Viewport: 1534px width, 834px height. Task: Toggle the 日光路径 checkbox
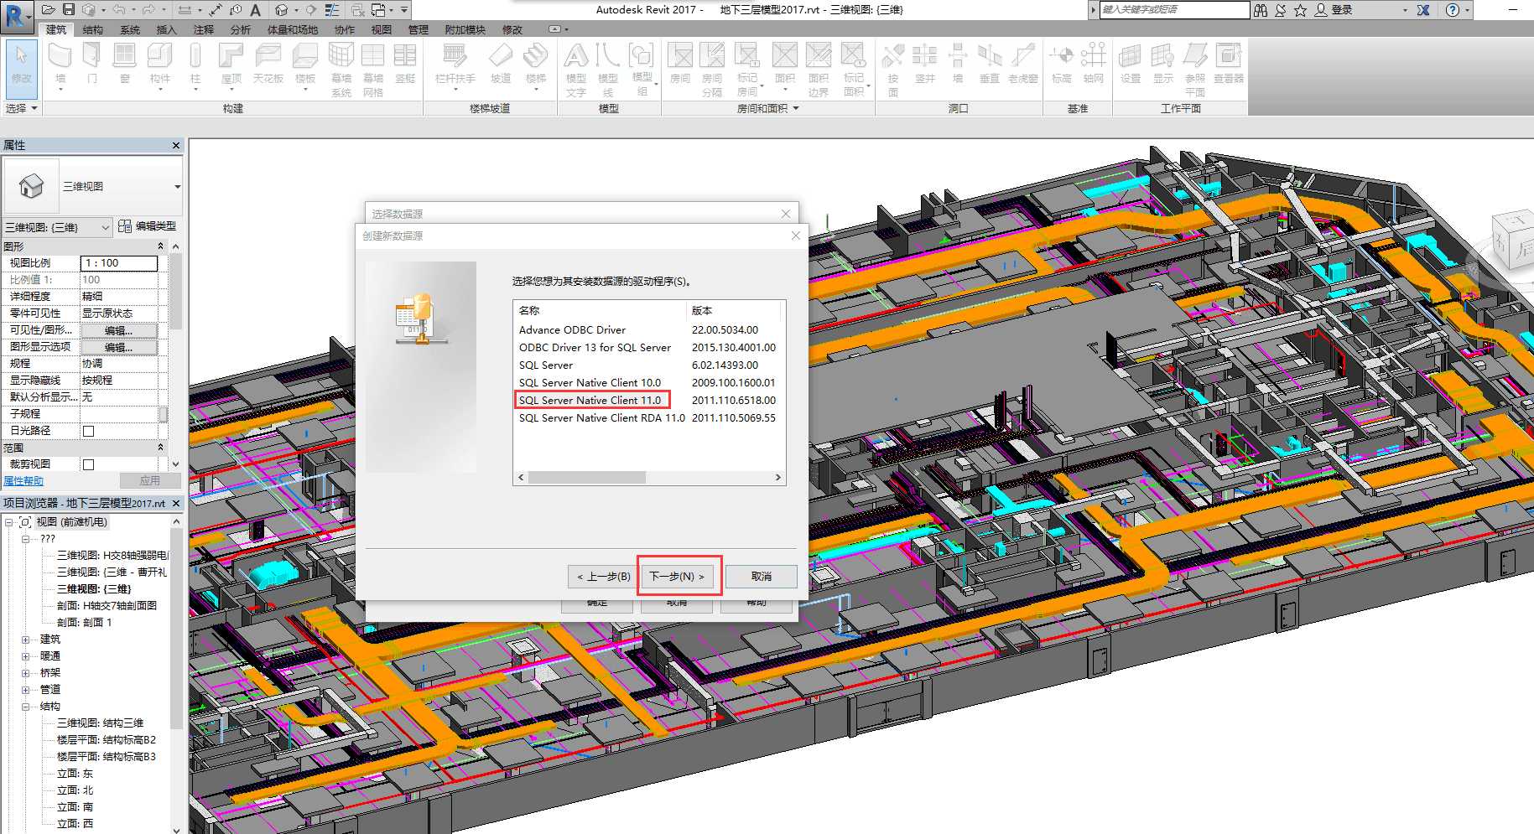click(x=88, y=431)
